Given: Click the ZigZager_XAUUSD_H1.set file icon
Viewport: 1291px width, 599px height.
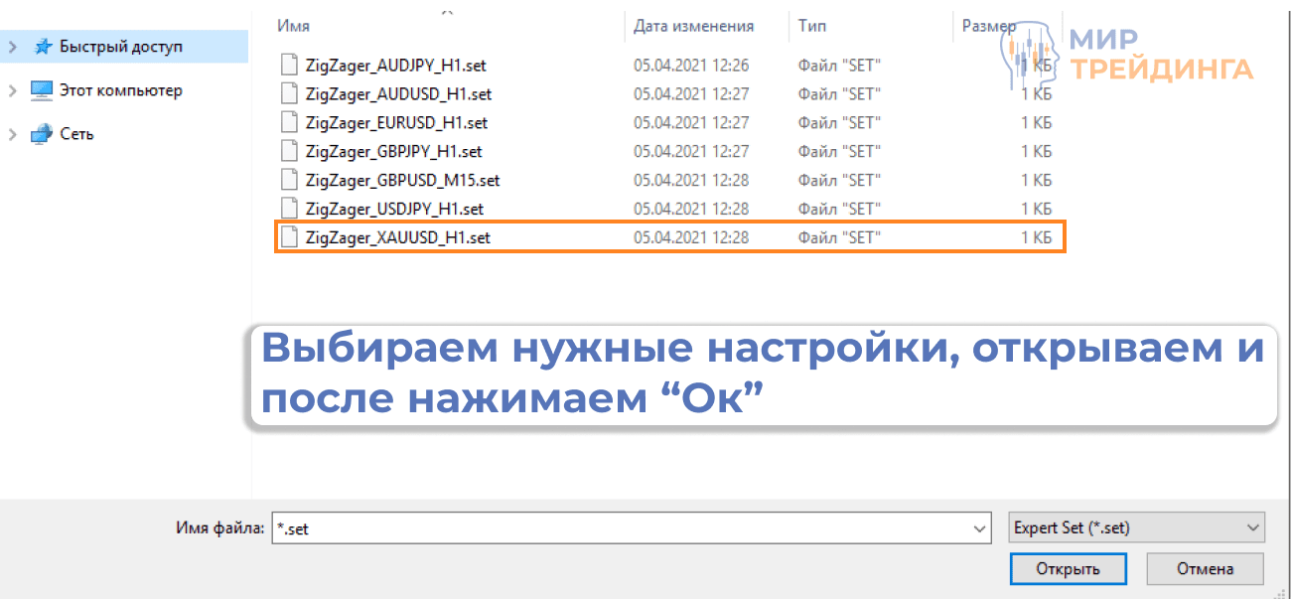Looking at the screenshot, I should [x=289, y=236].
